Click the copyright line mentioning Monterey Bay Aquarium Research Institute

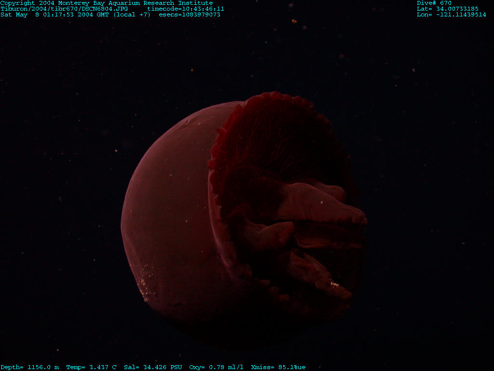coord(107,3)
